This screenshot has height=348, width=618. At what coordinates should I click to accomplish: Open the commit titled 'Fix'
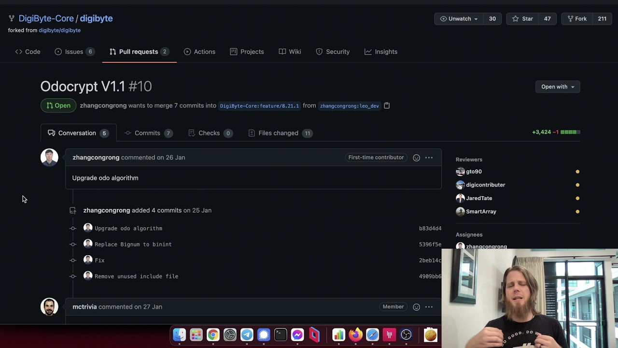click(99, 261)
